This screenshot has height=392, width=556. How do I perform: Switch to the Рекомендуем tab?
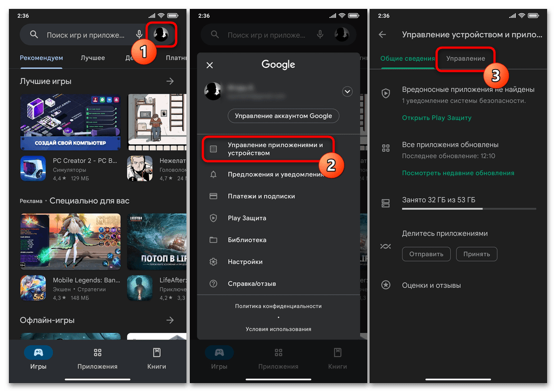(x=41, y=58)
